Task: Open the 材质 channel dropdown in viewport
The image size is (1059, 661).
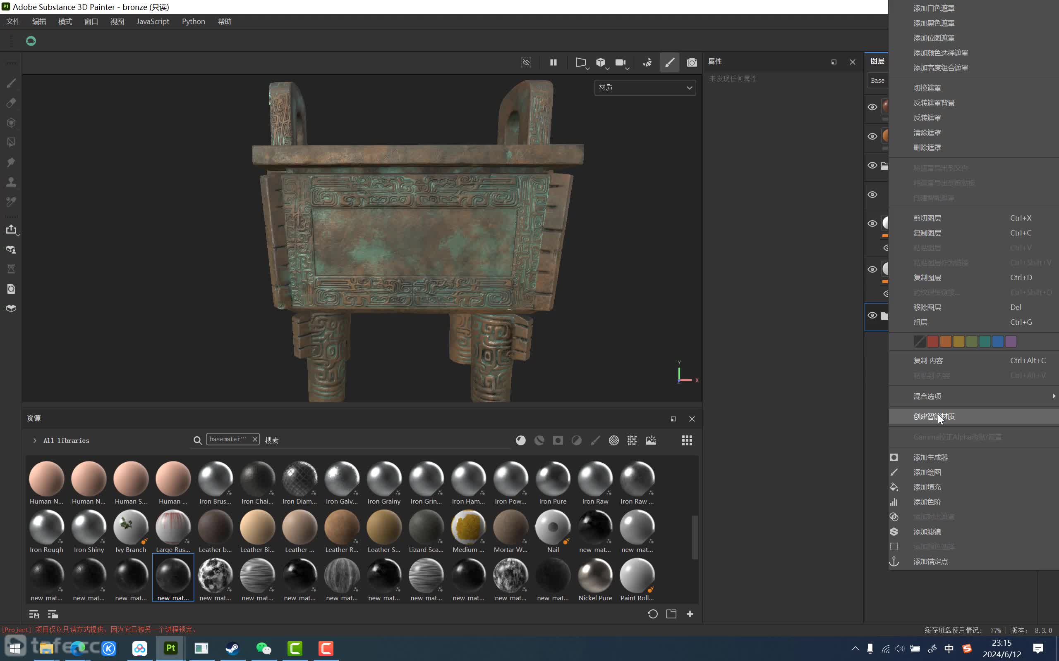Action: click(645, 88)
